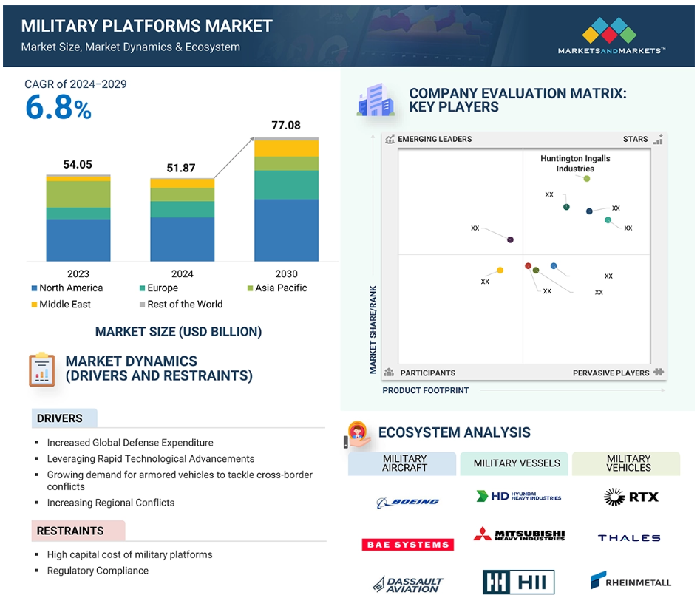This screenshot has height=595, width=700.
Task: Click the Dassault Aviation logo
Action: pyautogui.click(x=407, y=585)
